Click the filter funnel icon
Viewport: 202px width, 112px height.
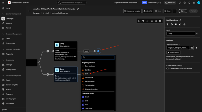point(196,48)
